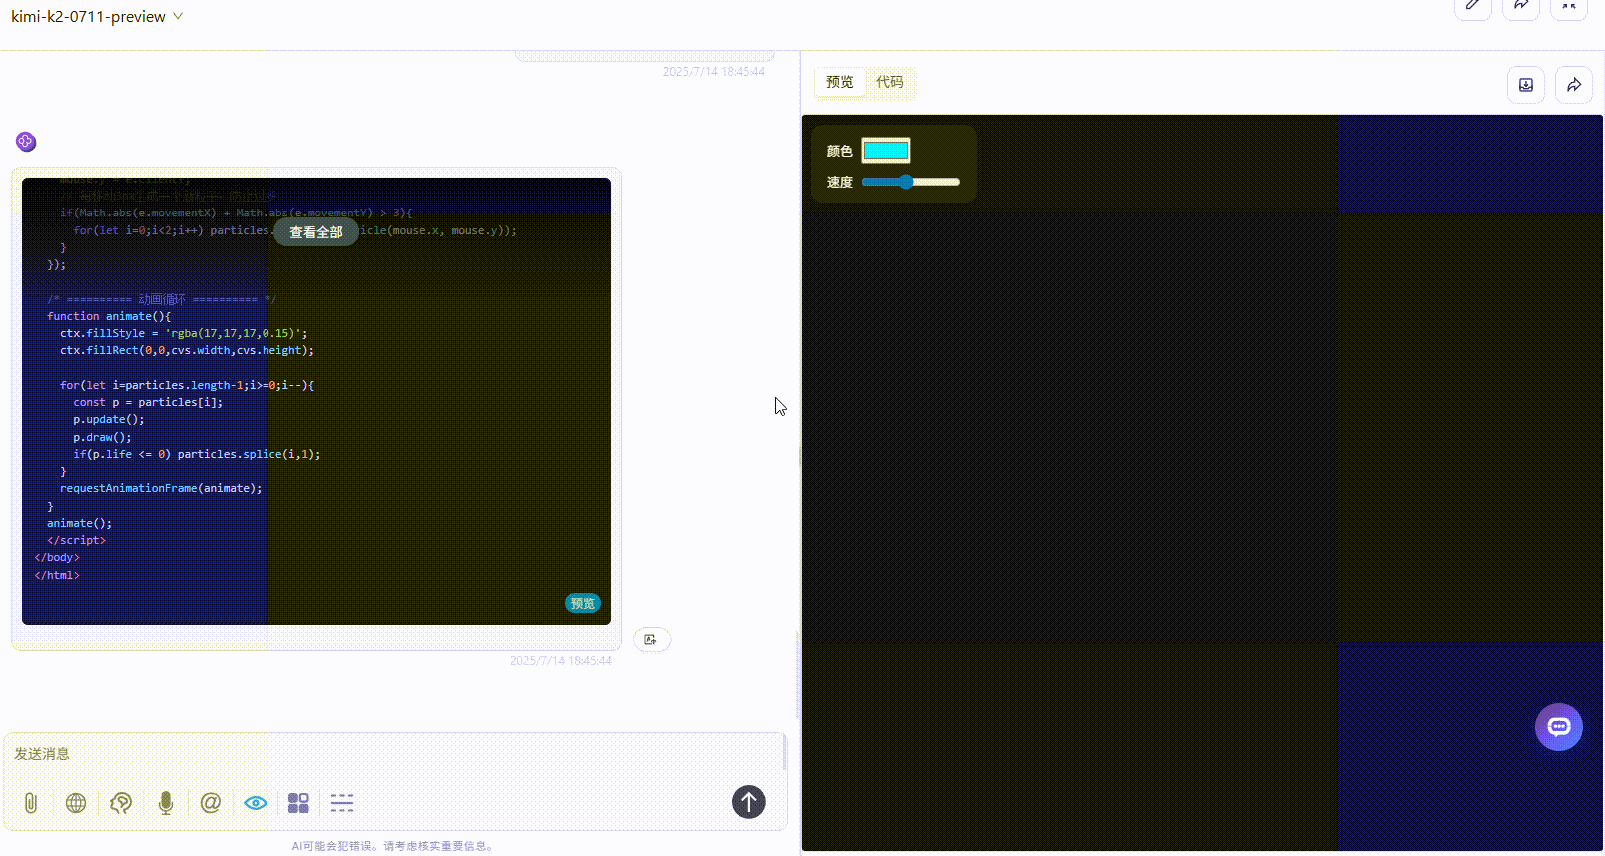Click the dark send arrow button
This screenshot has height=856, width=1605.
[x=749, y=802]
